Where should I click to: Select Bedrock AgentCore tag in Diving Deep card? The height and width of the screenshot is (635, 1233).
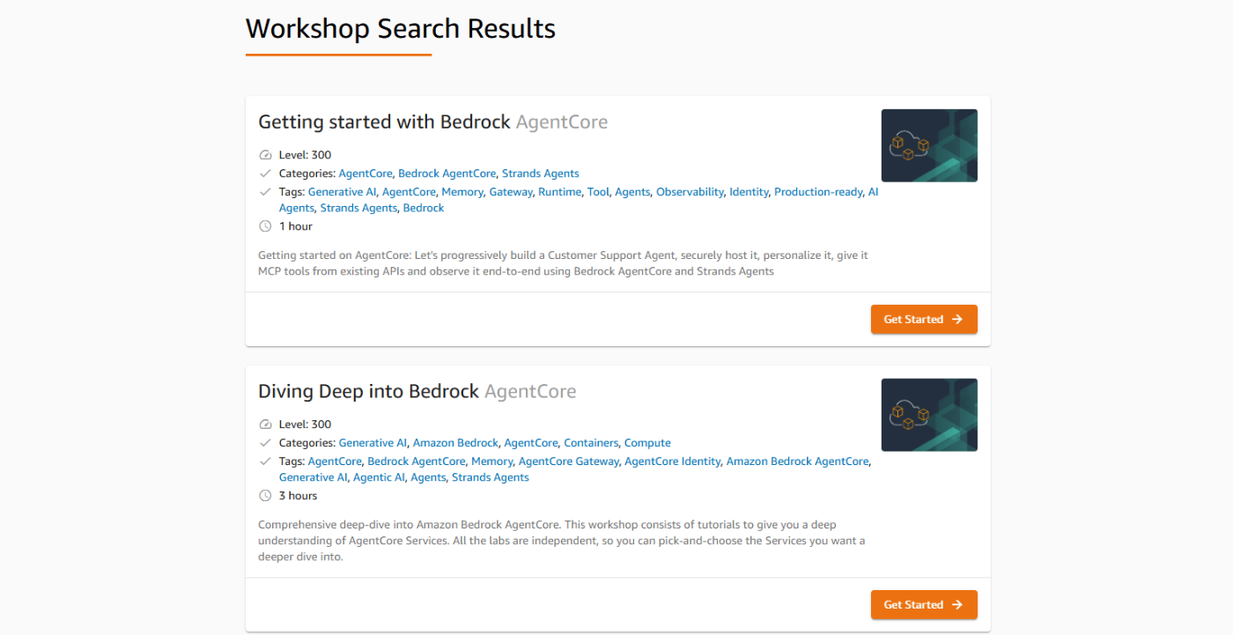417,461
